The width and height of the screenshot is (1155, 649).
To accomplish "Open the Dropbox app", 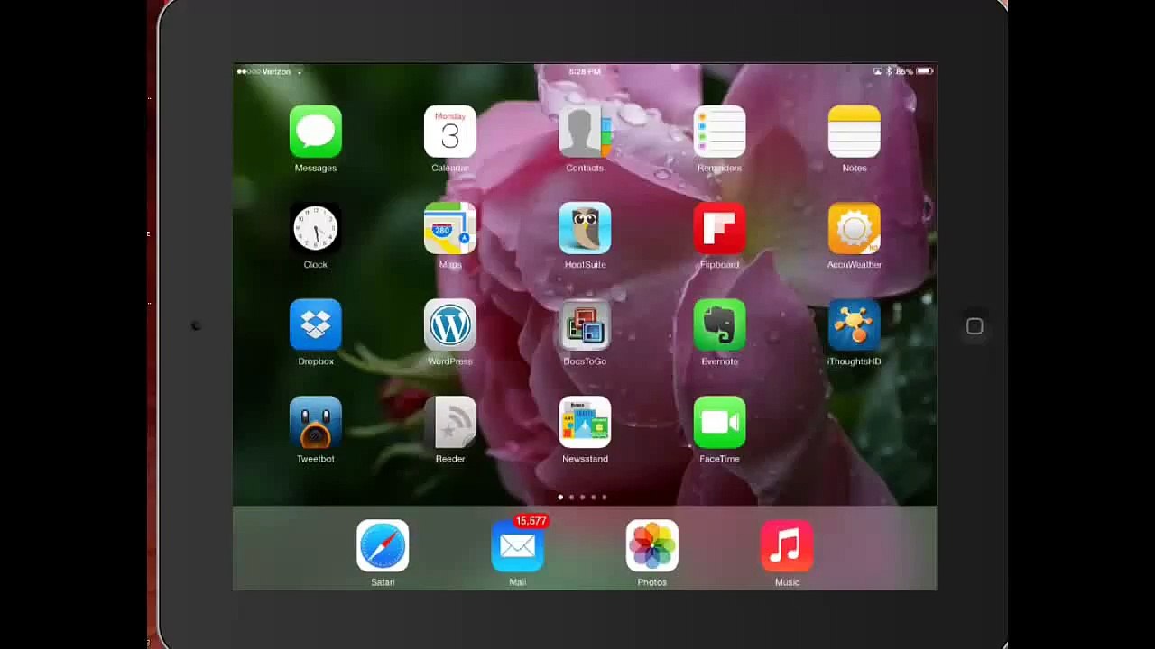I will tap(316, 325).
